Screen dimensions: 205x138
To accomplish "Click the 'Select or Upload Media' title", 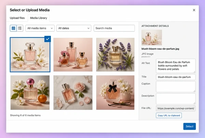I will click(x=30, y=10).
